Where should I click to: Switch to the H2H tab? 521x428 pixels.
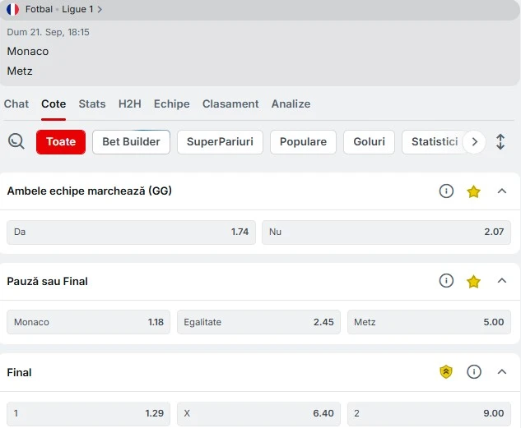(129, 104)
